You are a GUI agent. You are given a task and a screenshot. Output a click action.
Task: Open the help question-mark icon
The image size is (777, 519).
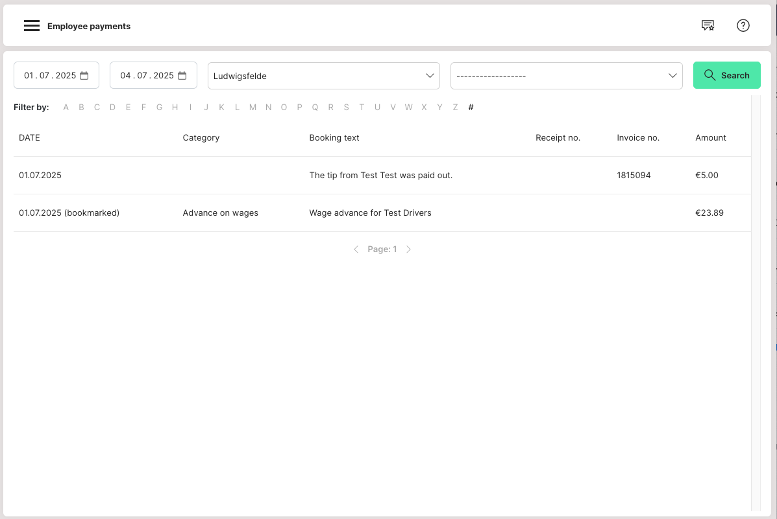[x=743, y=25]
